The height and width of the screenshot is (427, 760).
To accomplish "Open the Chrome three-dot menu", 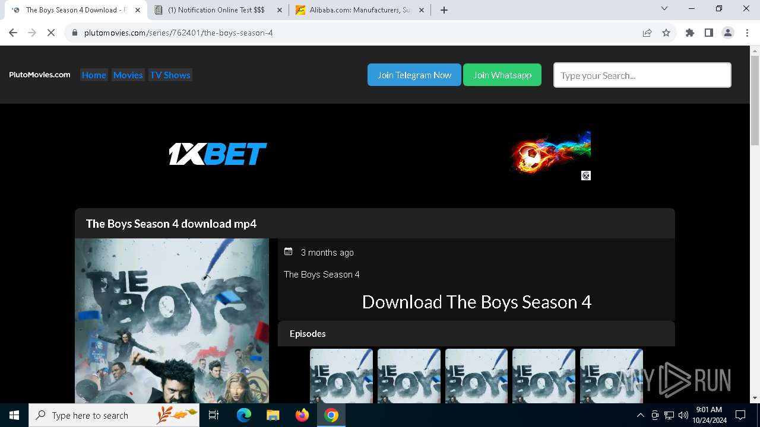I will (x=747, y=33).
